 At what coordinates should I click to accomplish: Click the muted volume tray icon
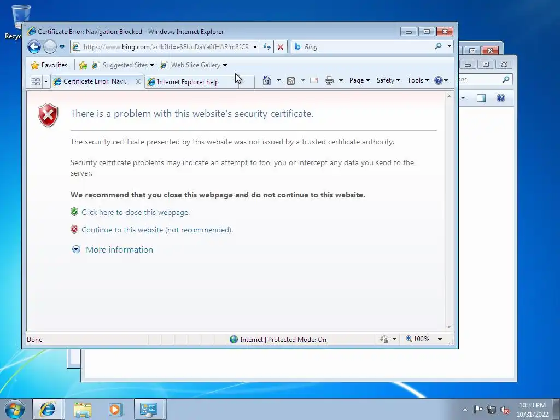505,410
